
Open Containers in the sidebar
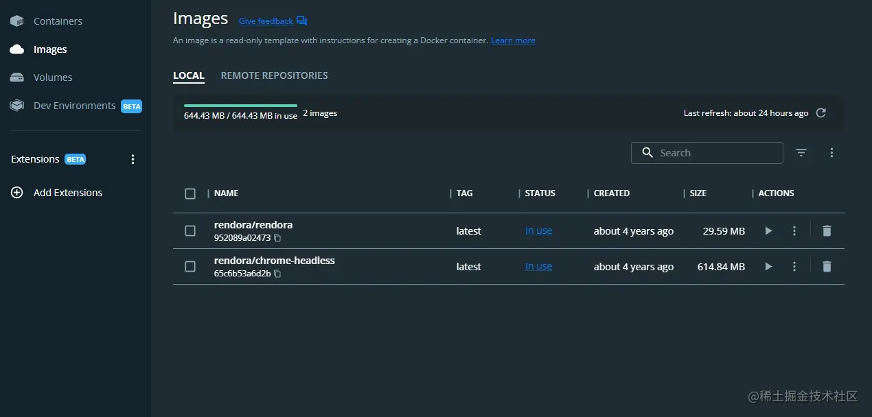pos(58,21)
